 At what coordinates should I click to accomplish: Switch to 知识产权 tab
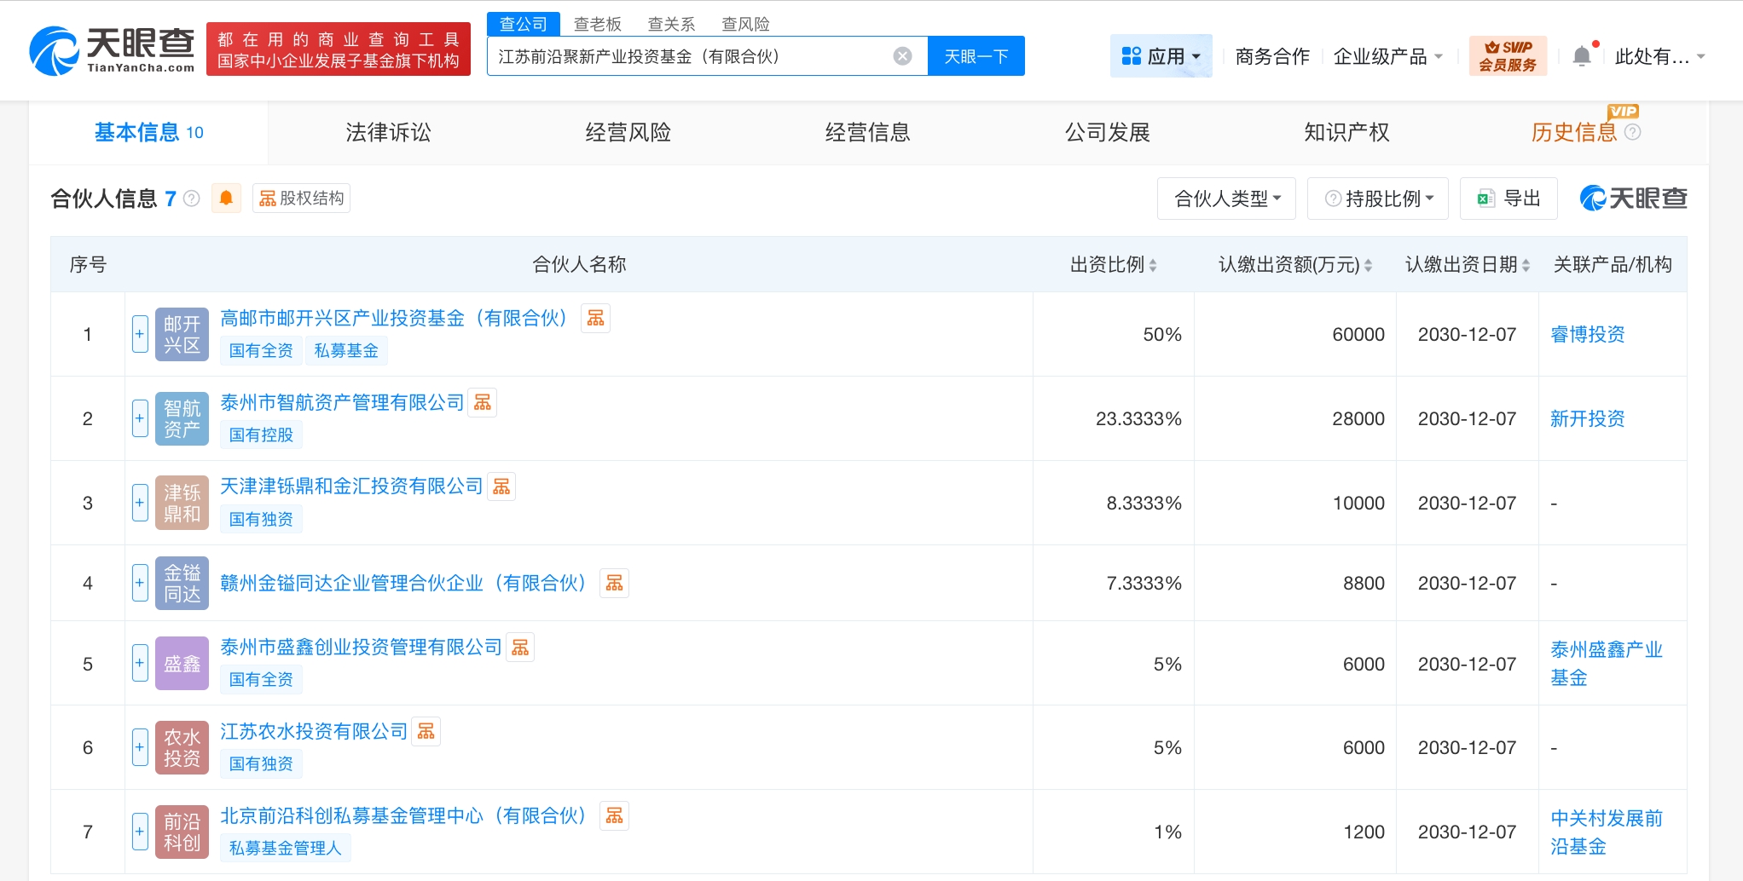point(1346,132)
